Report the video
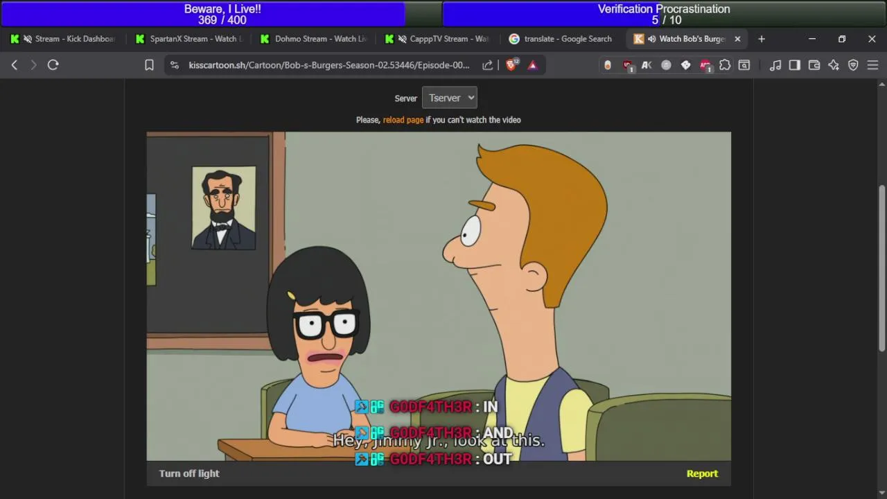 point(702,473)
